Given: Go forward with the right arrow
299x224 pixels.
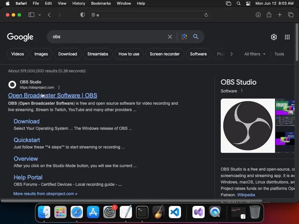Looking at the screenshot, I should tap(59, 15).
